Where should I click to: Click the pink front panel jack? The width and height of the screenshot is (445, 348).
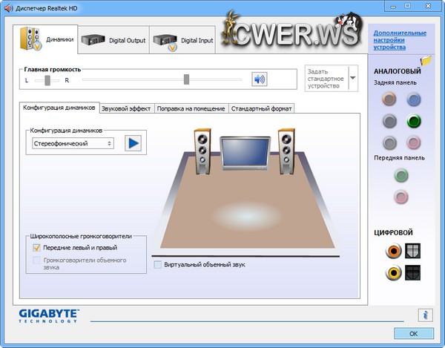[x=401, y=197]
